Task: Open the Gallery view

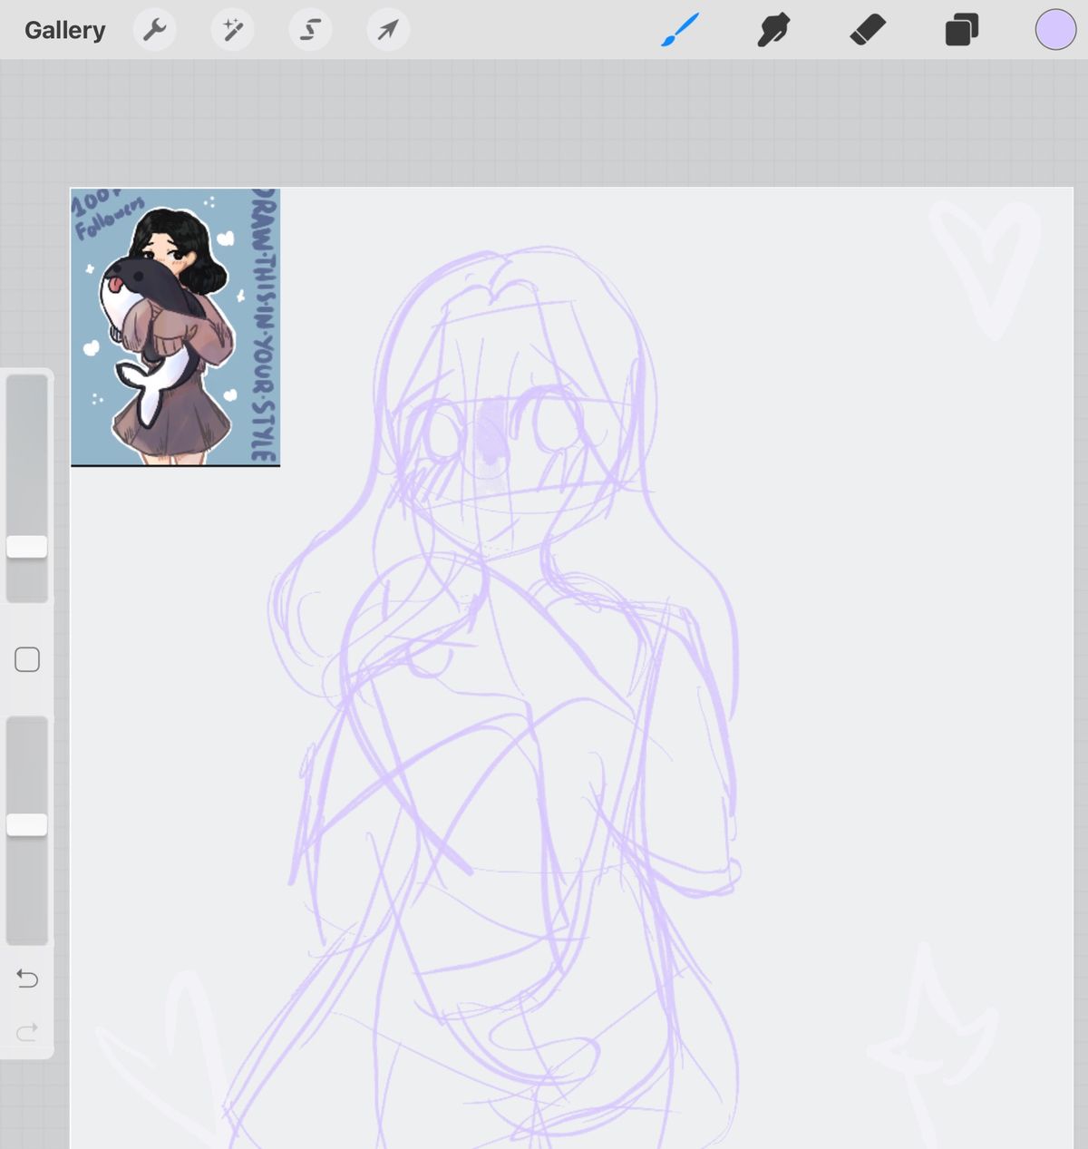Action: (64, 30)
